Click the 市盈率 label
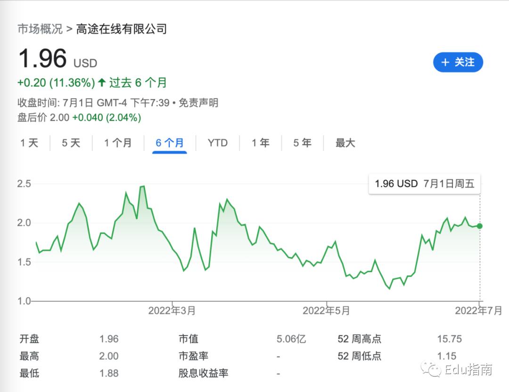 click(194, 356)
